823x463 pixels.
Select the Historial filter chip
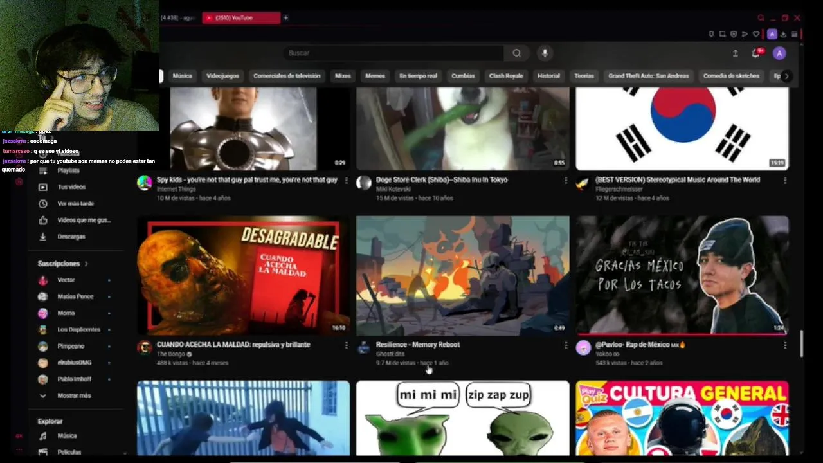click(548, 76)
